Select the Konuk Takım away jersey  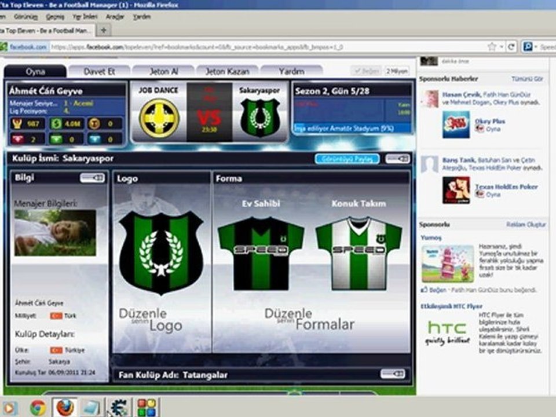359,253
